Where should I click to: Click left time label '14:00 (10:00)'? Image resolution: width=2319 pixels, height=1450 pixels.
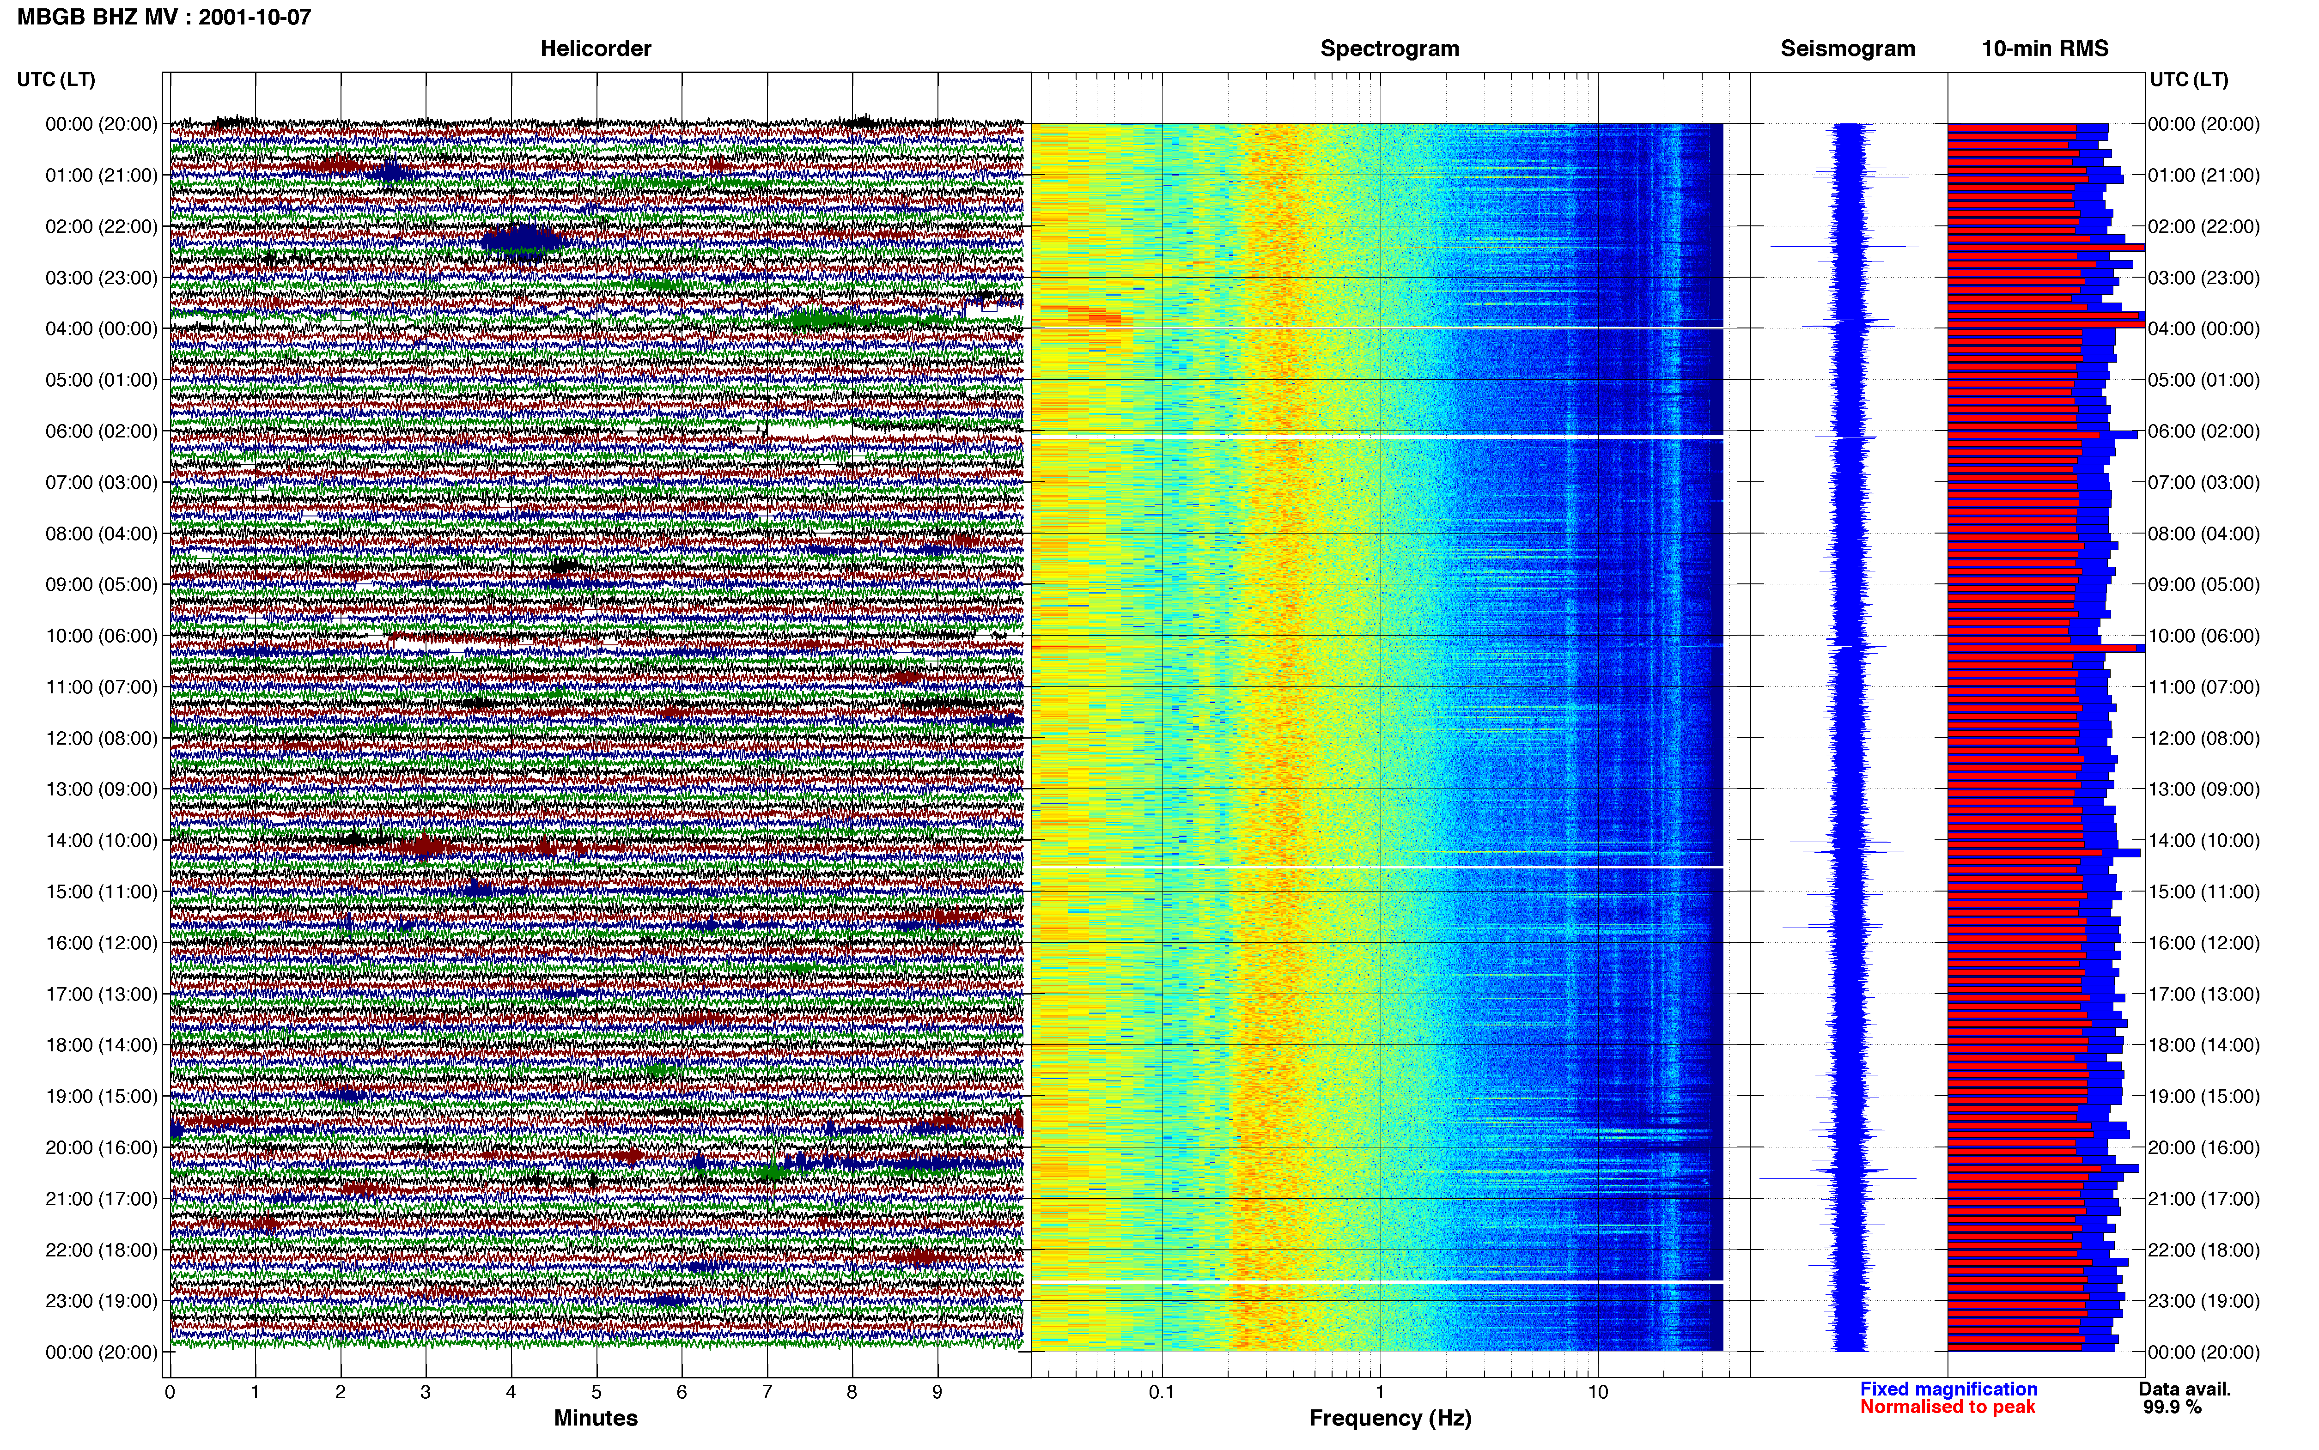click(x=102, y=840)
